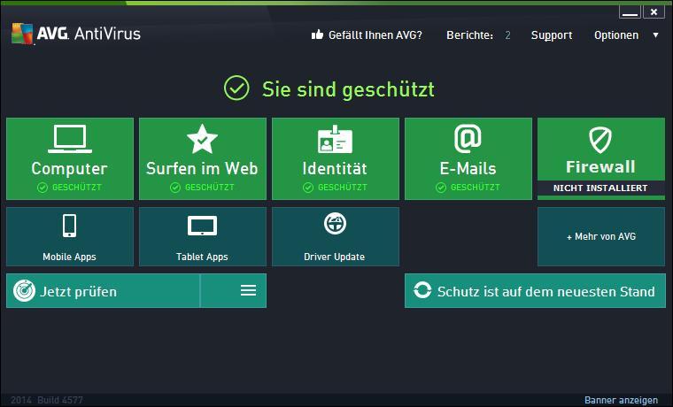Click the Computer tile title

coord(70,168)
